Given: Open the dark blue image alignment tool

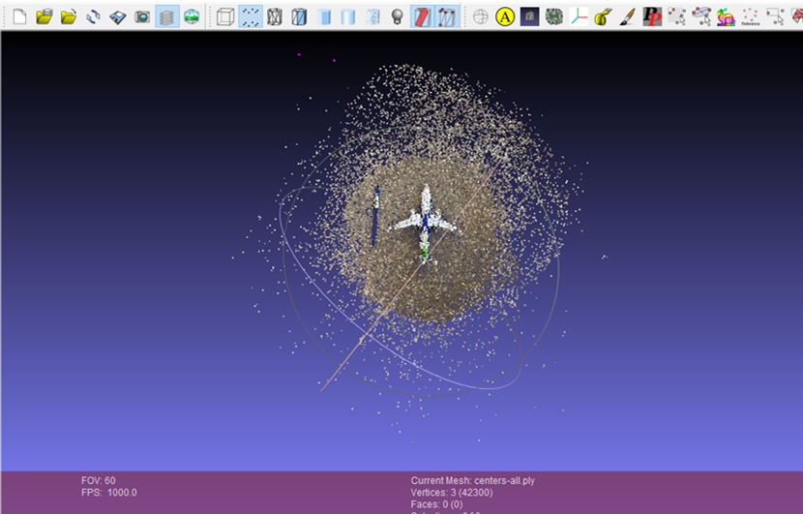Looking at the screenshot, I should pyautogui.click(x=529, y=16).
